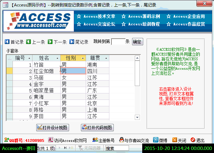Viewport: 214px width, 153px height.
Task: Select all rows via datasheet corner selector
Action: (9, 58)
